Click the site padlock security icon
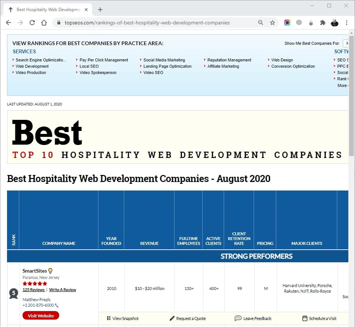This screenshot has height=327, width=355. tap(59, 23)
